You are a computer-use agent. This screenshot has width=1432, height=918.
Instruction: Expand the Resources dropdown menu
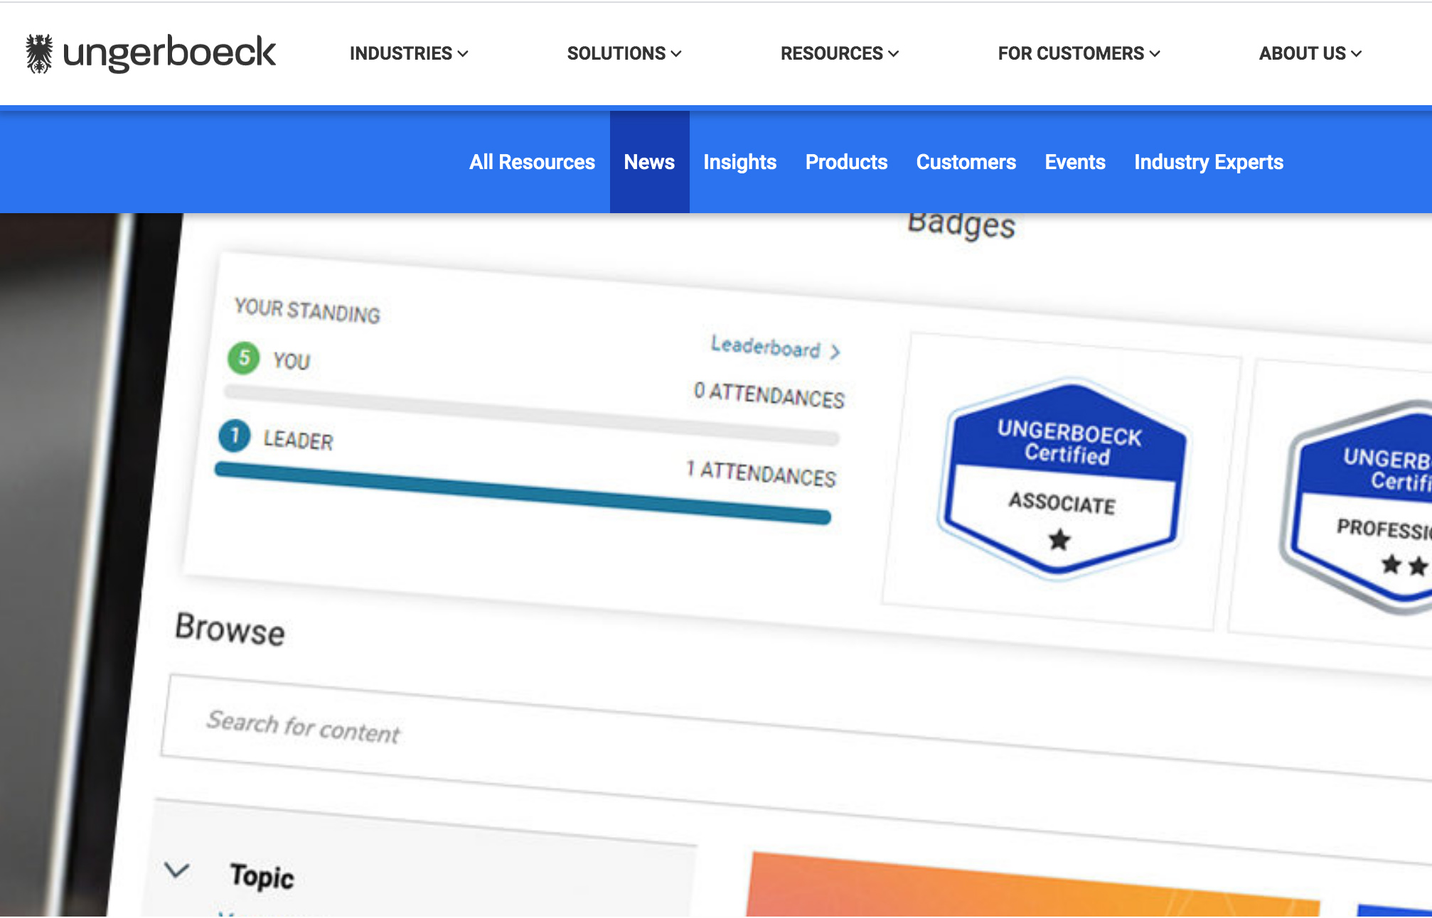[840, 53]
